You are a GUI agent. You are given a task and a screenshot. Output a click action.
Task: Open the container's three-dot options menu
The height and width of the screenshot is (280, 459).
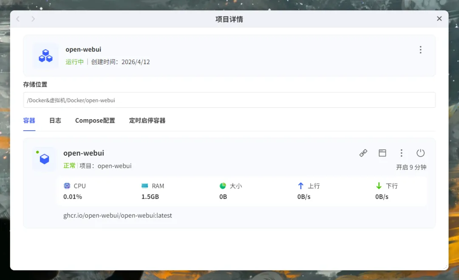coord(401,153)
